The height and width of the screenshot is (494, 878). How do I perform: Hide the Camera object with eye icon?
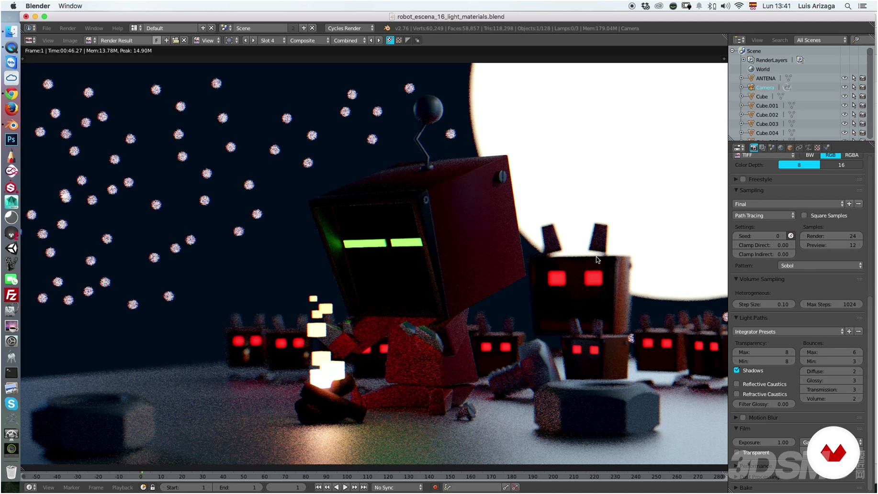coord(844,88)
